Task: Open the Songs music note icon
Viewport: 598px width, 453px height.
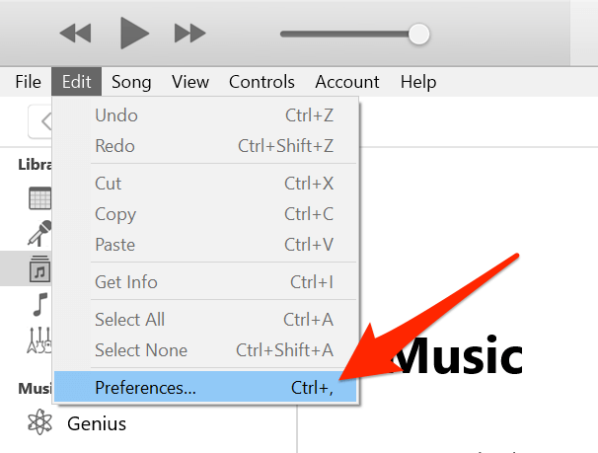Action: click(x=39, y=302)
